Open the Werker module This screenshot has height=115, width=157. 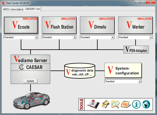pyautogui.click(x=135, y=25)
